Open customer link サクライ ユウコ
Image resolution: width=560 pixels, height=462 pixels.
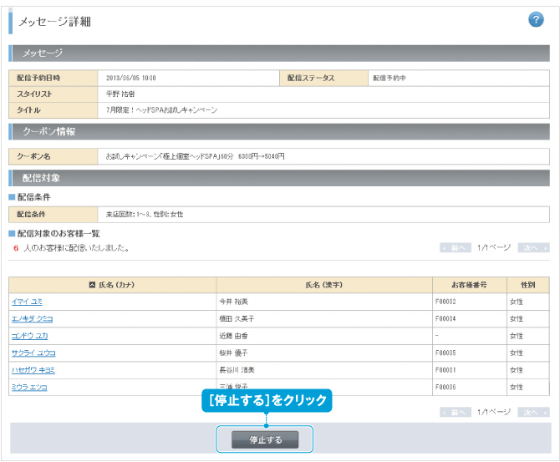tap(33, 353)
